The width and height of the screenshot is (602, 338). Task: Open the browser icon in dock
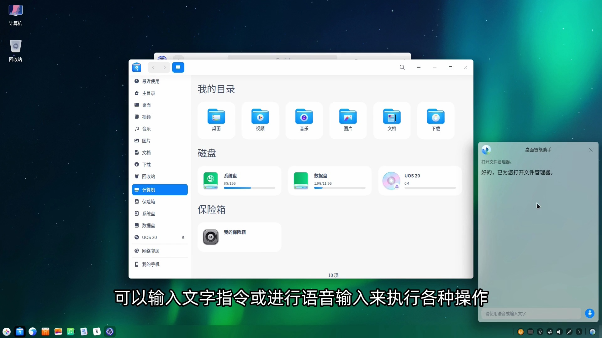coord(33,331)
